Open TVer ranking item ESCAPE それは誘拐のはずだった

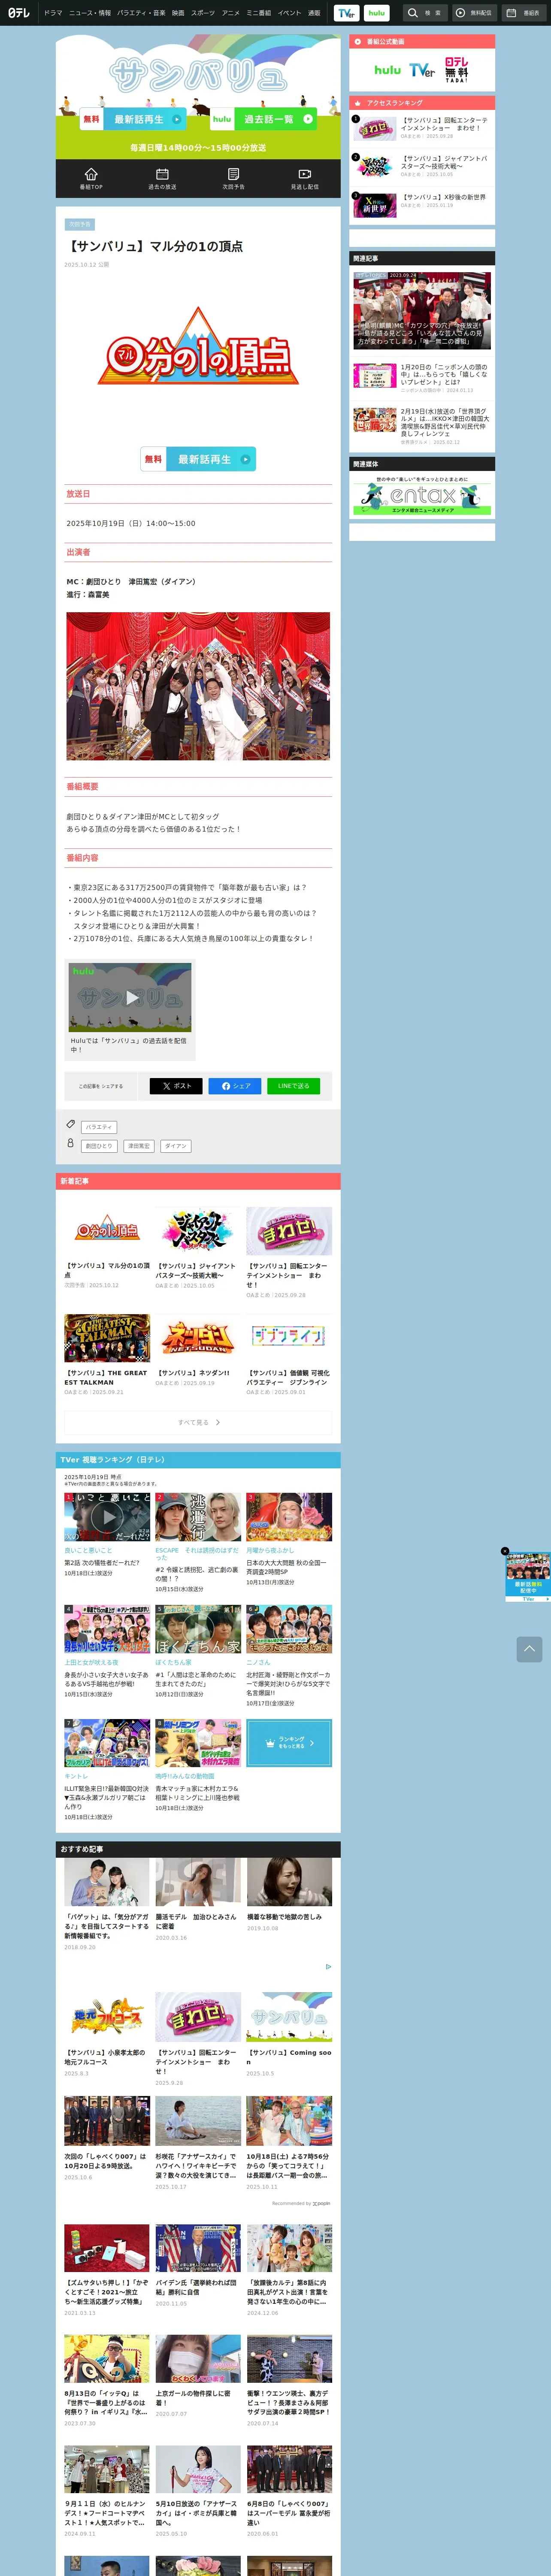pos(198,1543)
